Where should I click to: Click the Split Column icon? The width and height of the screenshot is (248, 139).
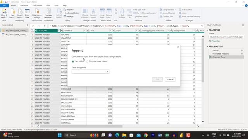tap(122, 13)
